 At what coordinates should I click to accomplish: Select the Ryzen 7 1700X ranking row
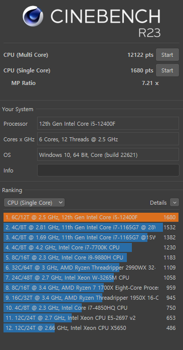91,288
